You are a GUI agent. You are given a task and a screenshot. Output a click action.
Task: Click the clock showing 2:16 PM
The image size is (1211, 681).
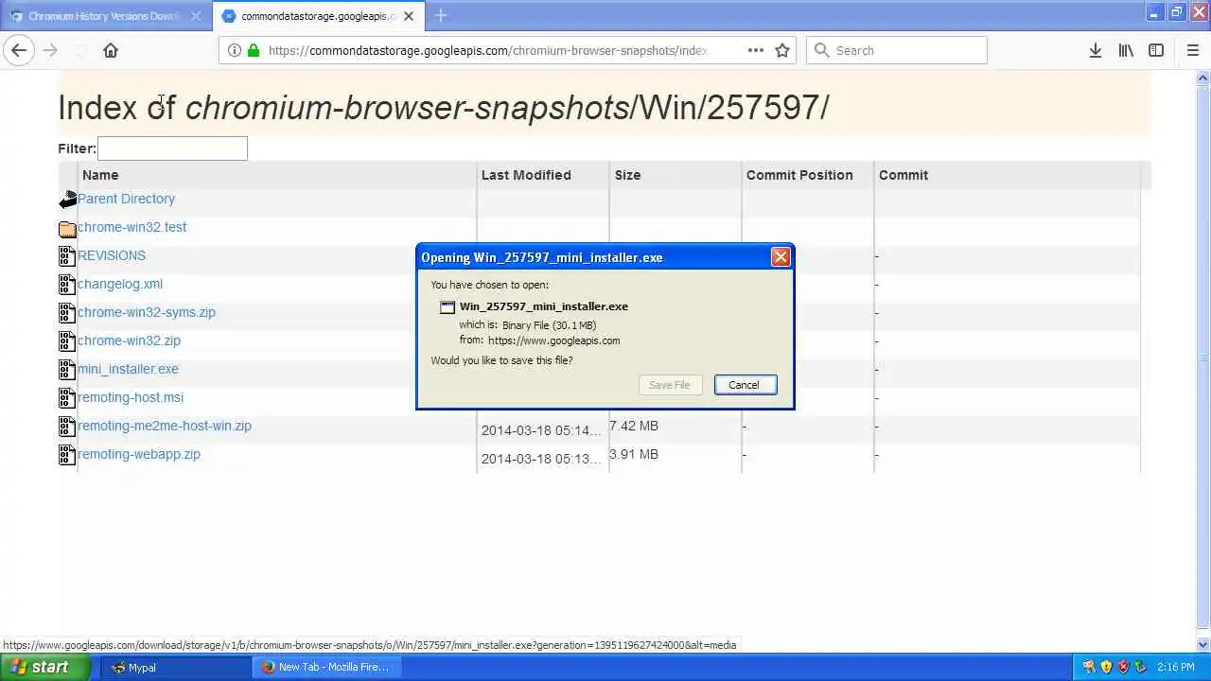pyautogui.click(x=1175, y=667)
